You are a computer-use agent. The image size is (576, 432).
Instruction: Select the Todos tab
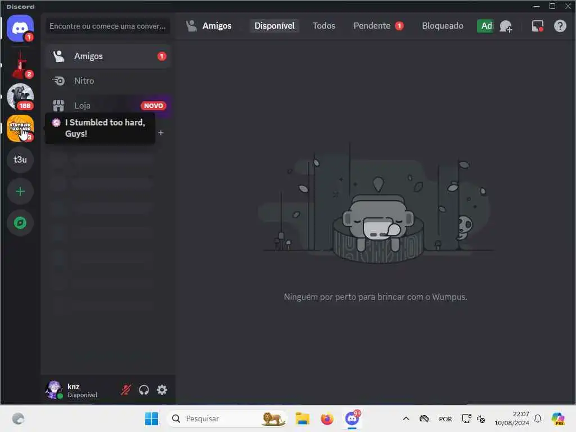pyautogui.click(x=323, y=26)
